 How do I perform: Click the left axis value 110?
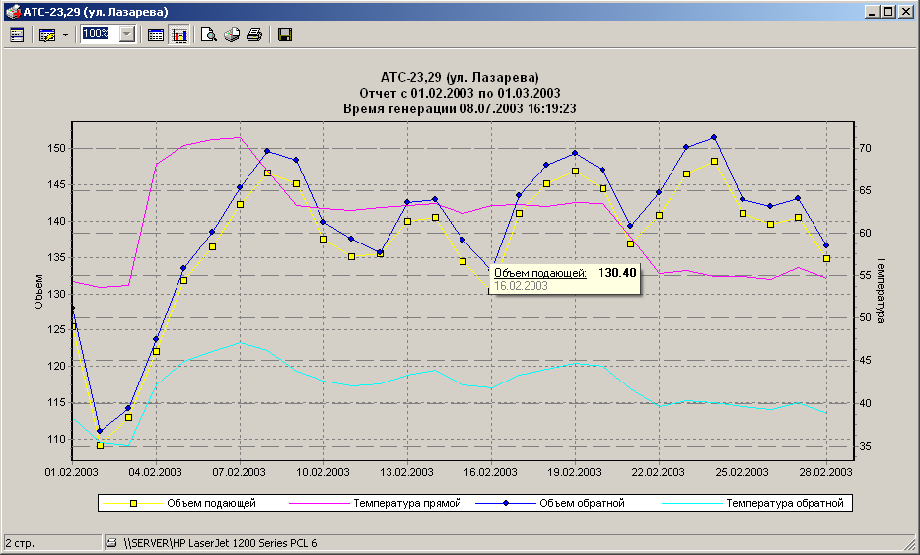click(57, 439)
